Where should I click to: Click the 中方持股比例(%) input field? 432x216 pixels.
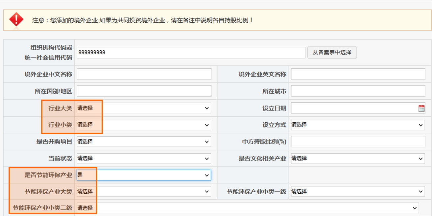point(358,142)
